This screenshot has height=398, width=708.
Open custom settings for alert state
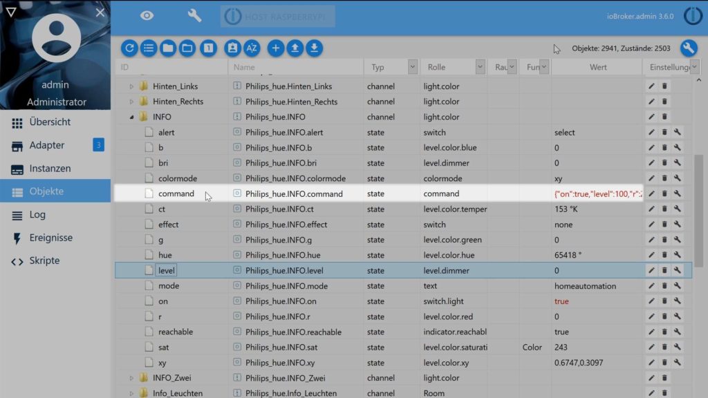(x=678, y=132)
